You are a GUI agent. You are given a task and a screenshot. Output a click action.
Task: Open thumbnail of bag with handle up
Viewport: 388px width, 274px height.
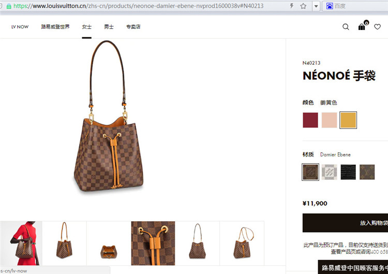click(64, 243)
